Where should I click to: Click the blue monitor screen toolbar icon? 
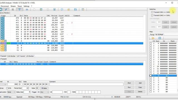[55, 9]
